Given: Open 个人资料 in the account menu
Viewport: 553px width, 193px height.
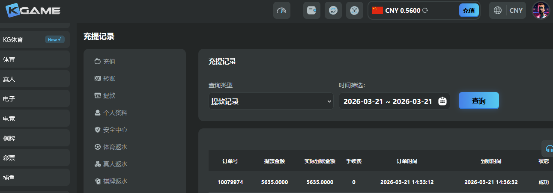Looking at the screenshot, I should (115, 113).
